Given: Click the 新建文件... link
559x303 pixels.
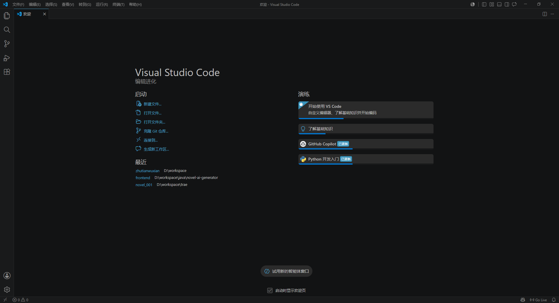Looking at the screenshot, I should click(x=153, y=104).
